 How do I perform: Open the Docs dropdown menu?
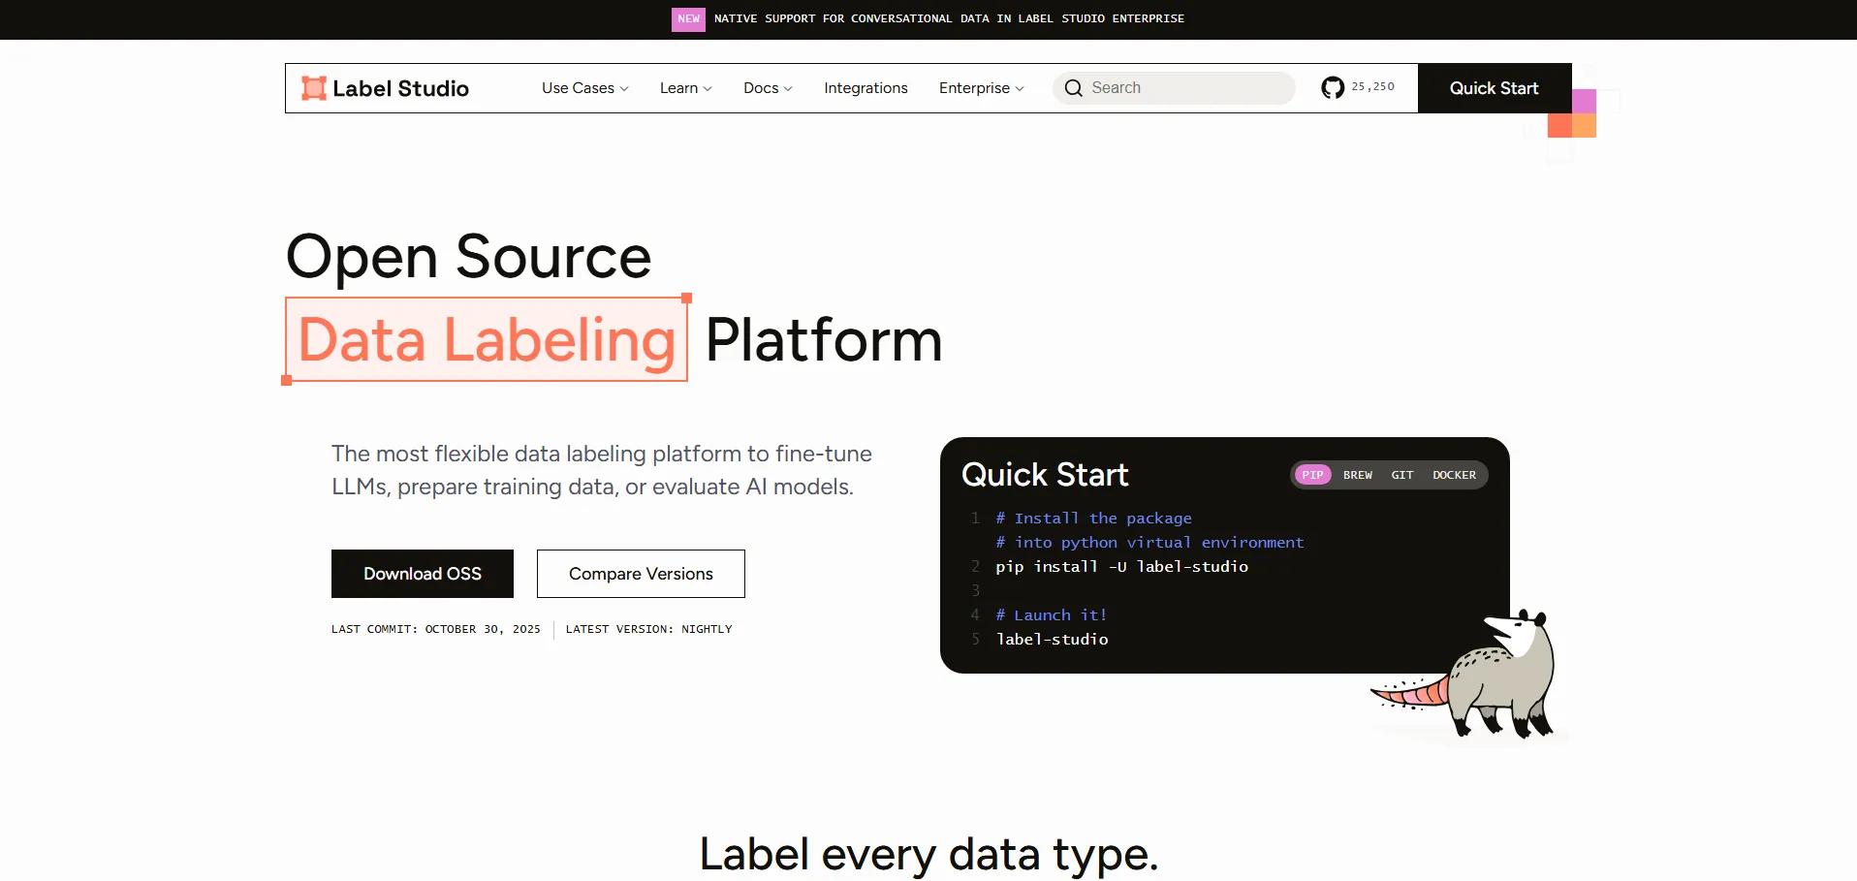click(x=767, y=88)
